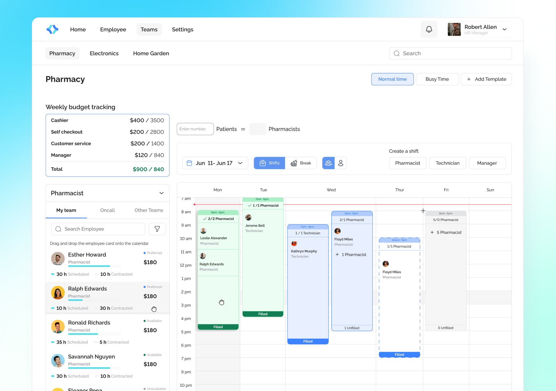Click Kathryn Murphy's avatar in technician shift

tap(294, 243)
